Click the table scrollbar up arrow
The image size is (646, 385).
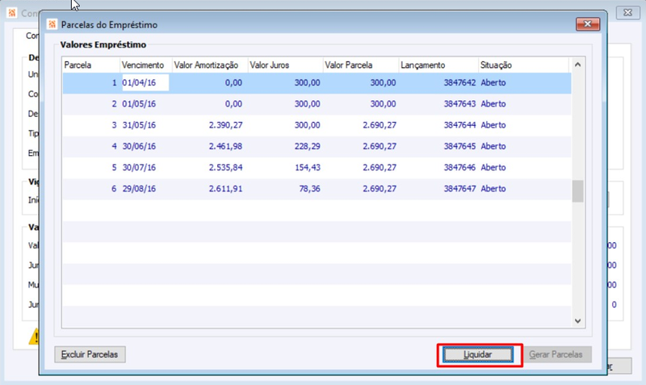point(577,65)
